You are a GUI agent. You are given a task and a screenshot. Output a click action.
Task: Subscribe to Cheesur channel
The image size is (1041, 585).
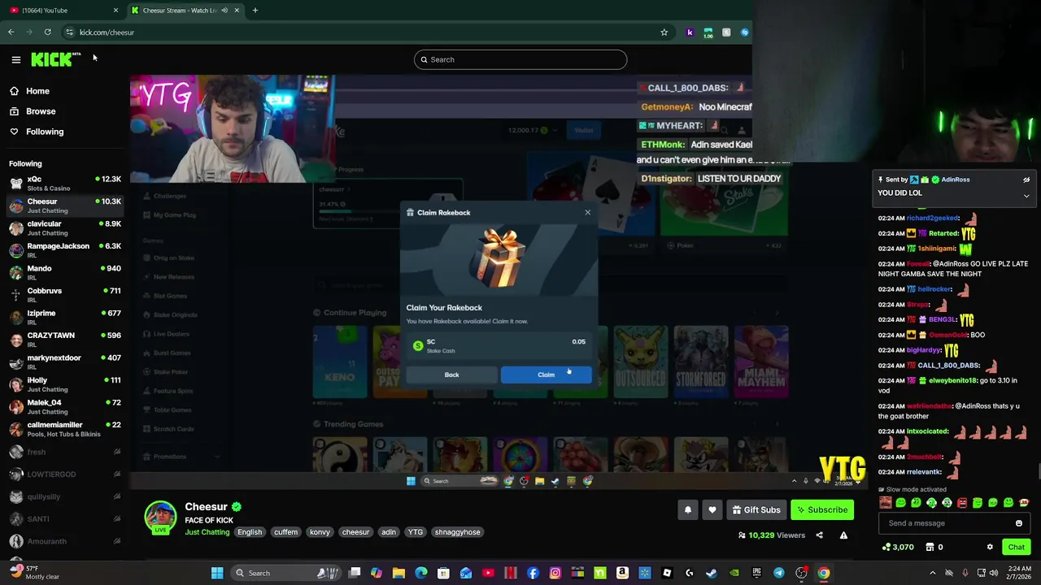point(821,509)
